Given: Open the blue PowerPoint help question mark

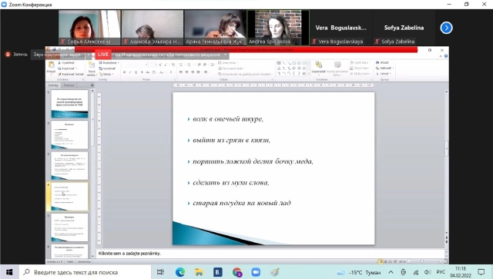Looking at the screenshot, I should tap(446, 56).
